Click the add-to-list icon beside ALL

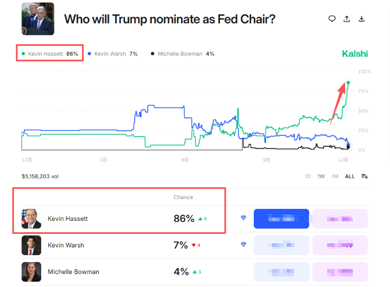(x=365, y=177)
